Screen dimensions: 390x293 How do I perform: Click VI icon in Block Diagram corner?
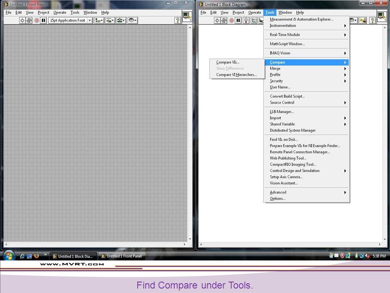pyautogui.click(x=382, y=17)
